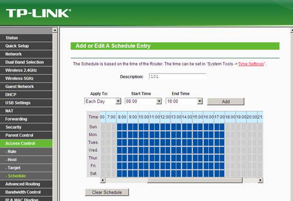
Task: Go to the Wireless 5GHz menu
Action: [x=26, y=78]
